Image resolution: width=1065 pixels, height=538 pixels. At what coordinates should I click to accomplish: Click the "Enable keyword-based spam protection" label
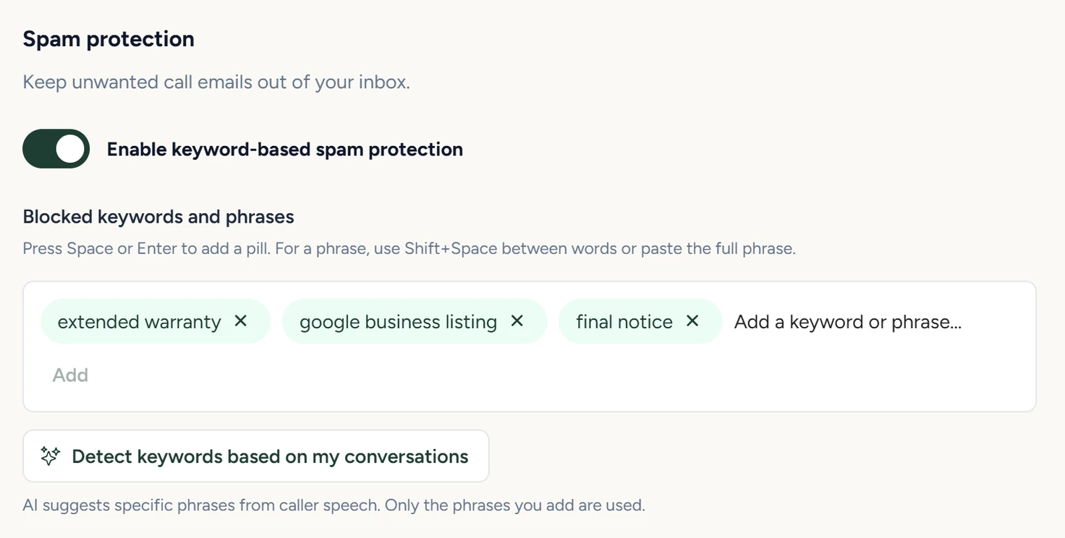[x=285, y=149]
